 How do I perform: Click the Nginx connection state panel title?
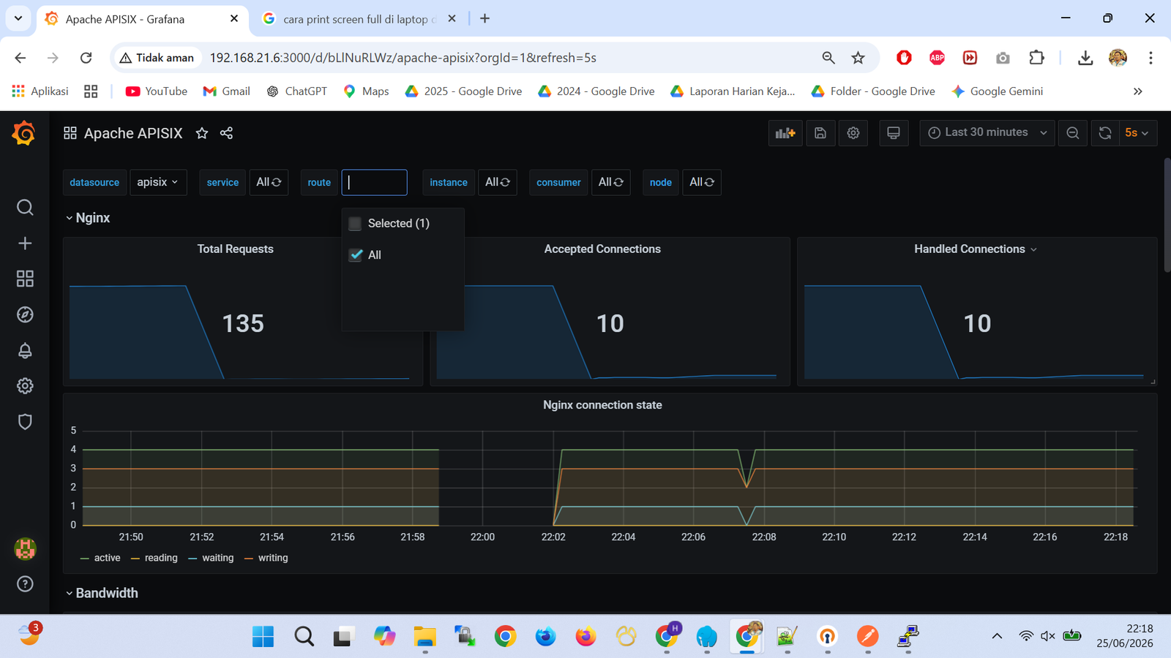(602, 405)
